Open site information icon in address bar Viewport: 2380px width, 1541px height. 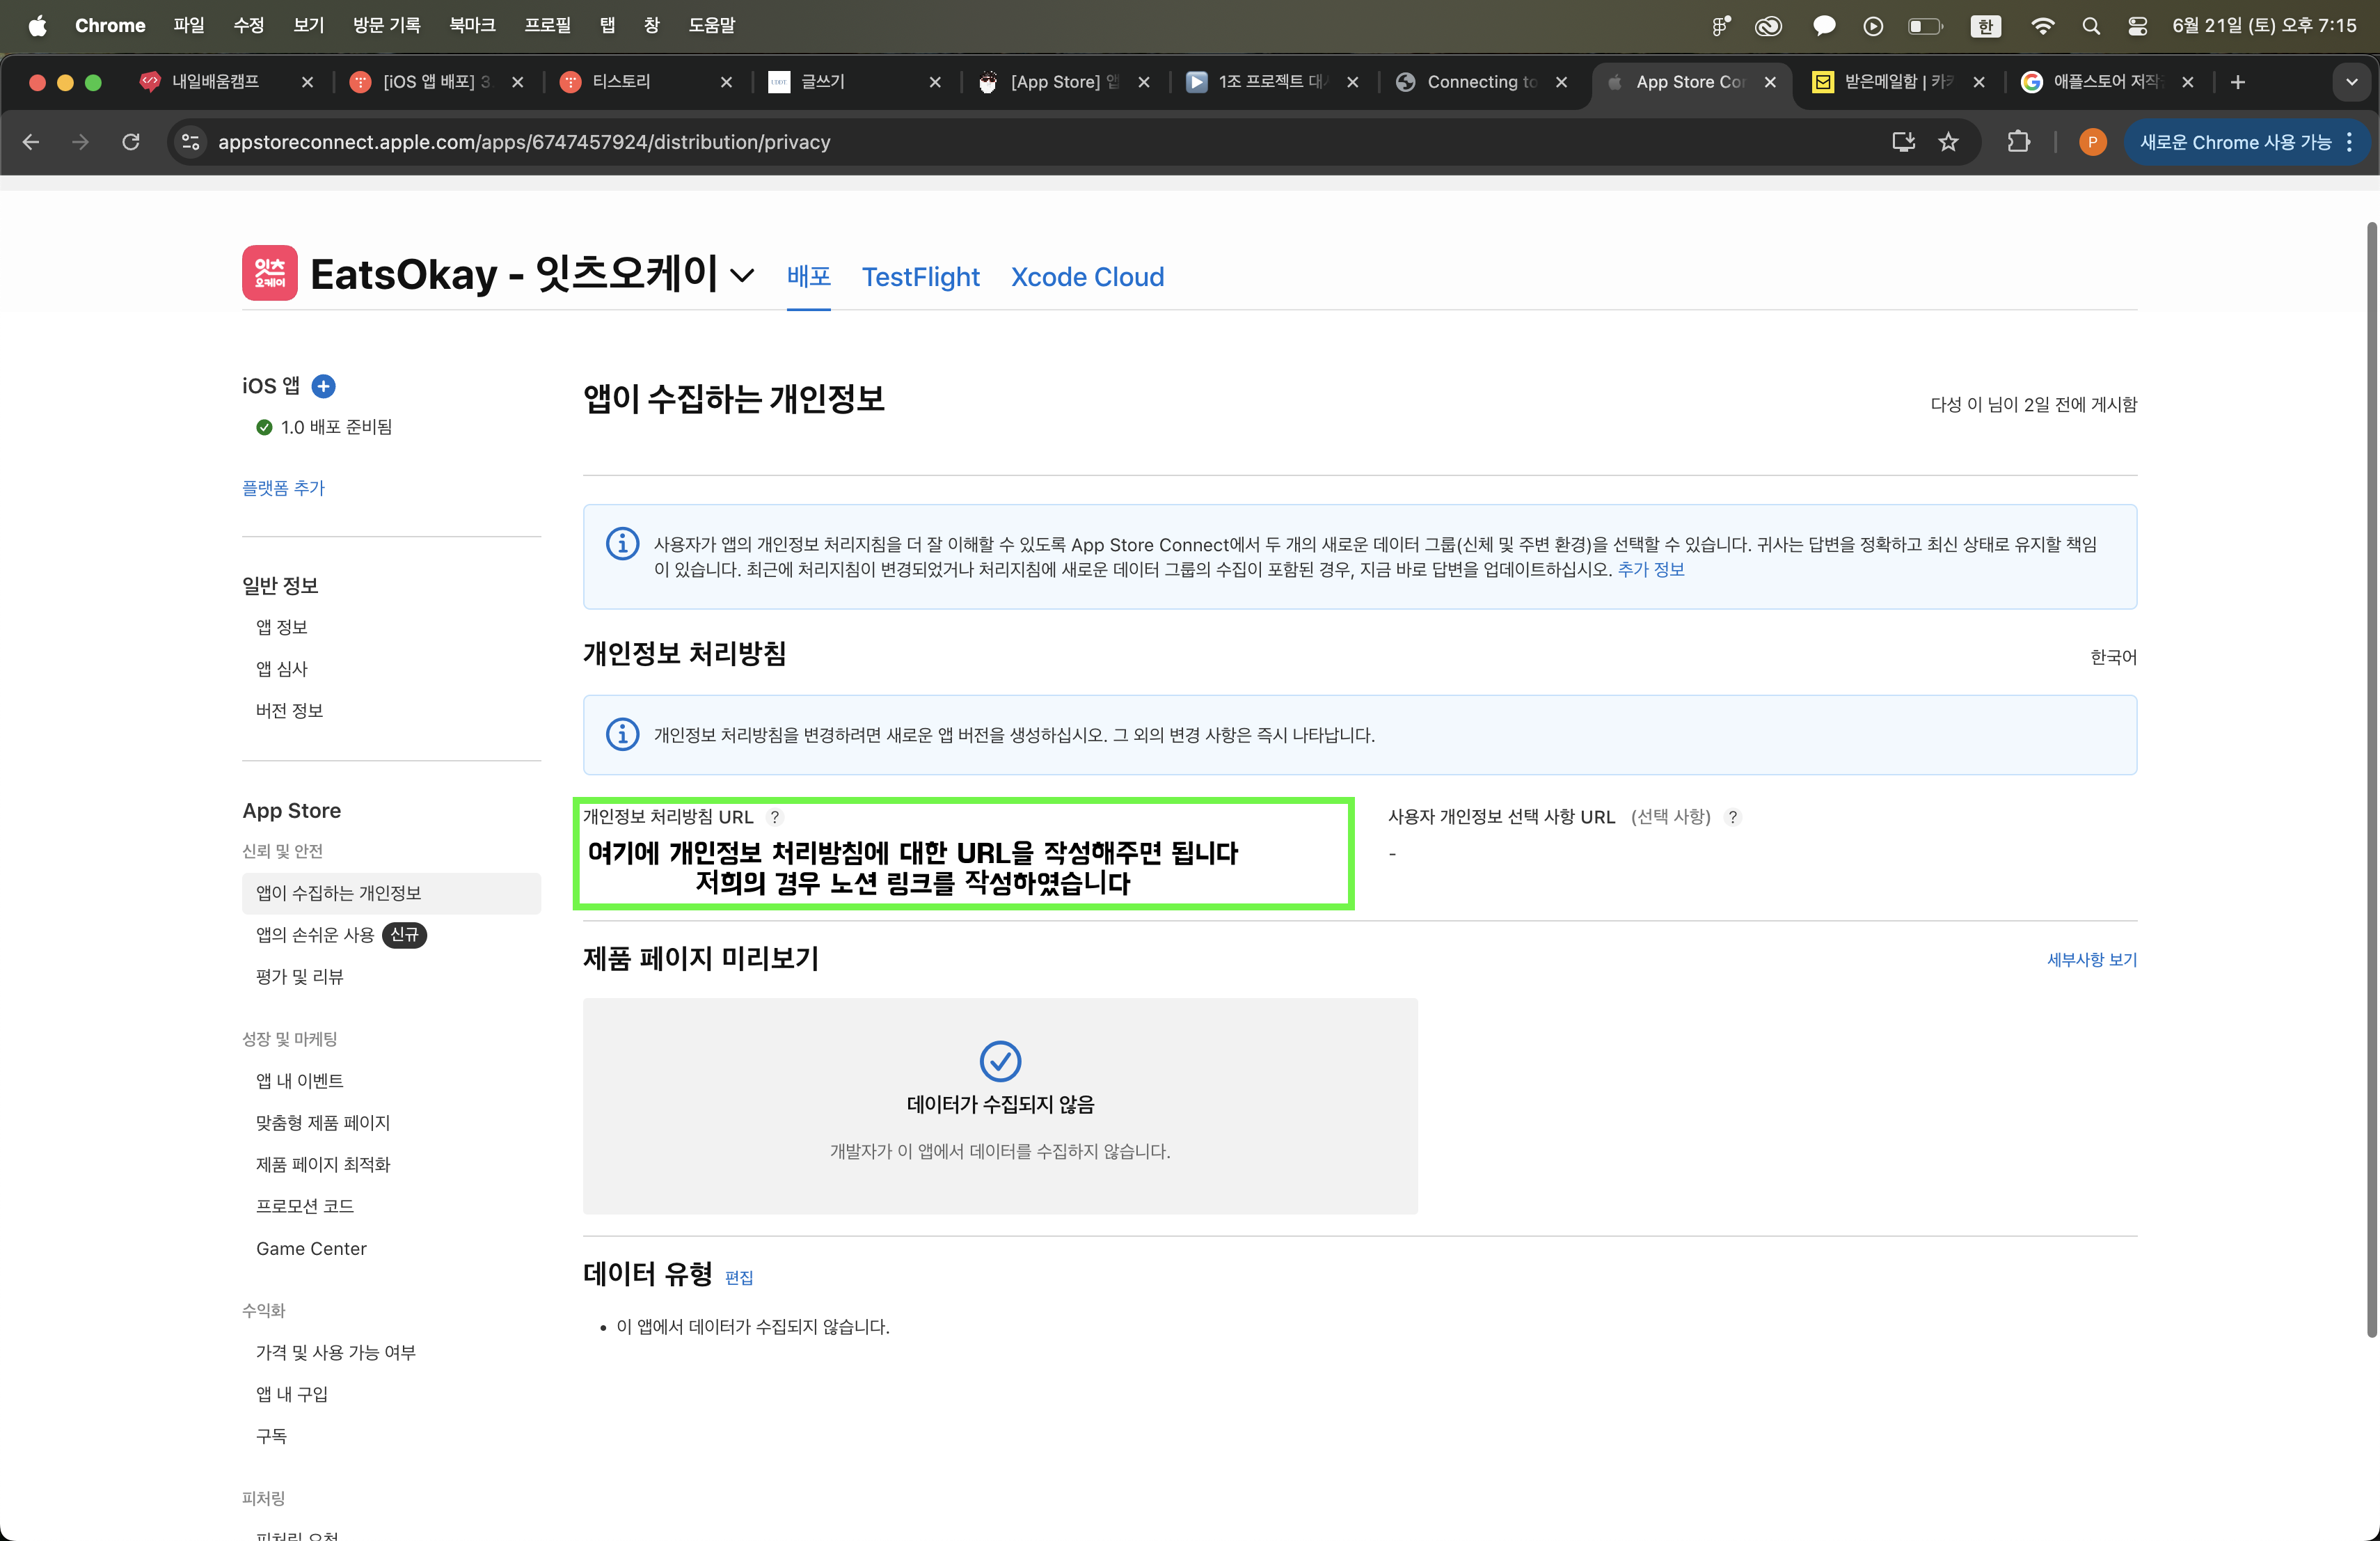(x=190, y=142)
